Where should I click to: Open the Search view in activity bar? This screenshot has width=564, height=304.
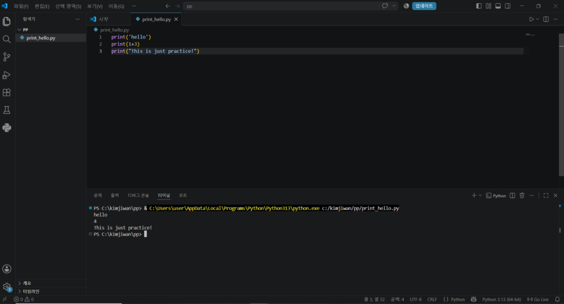pos(7,39)
